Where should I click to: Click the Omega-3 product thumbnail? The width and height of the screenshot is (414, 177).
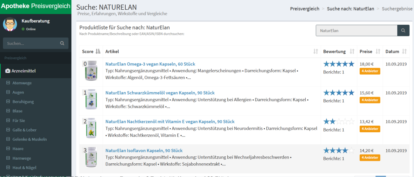click(x=91, y=71)
